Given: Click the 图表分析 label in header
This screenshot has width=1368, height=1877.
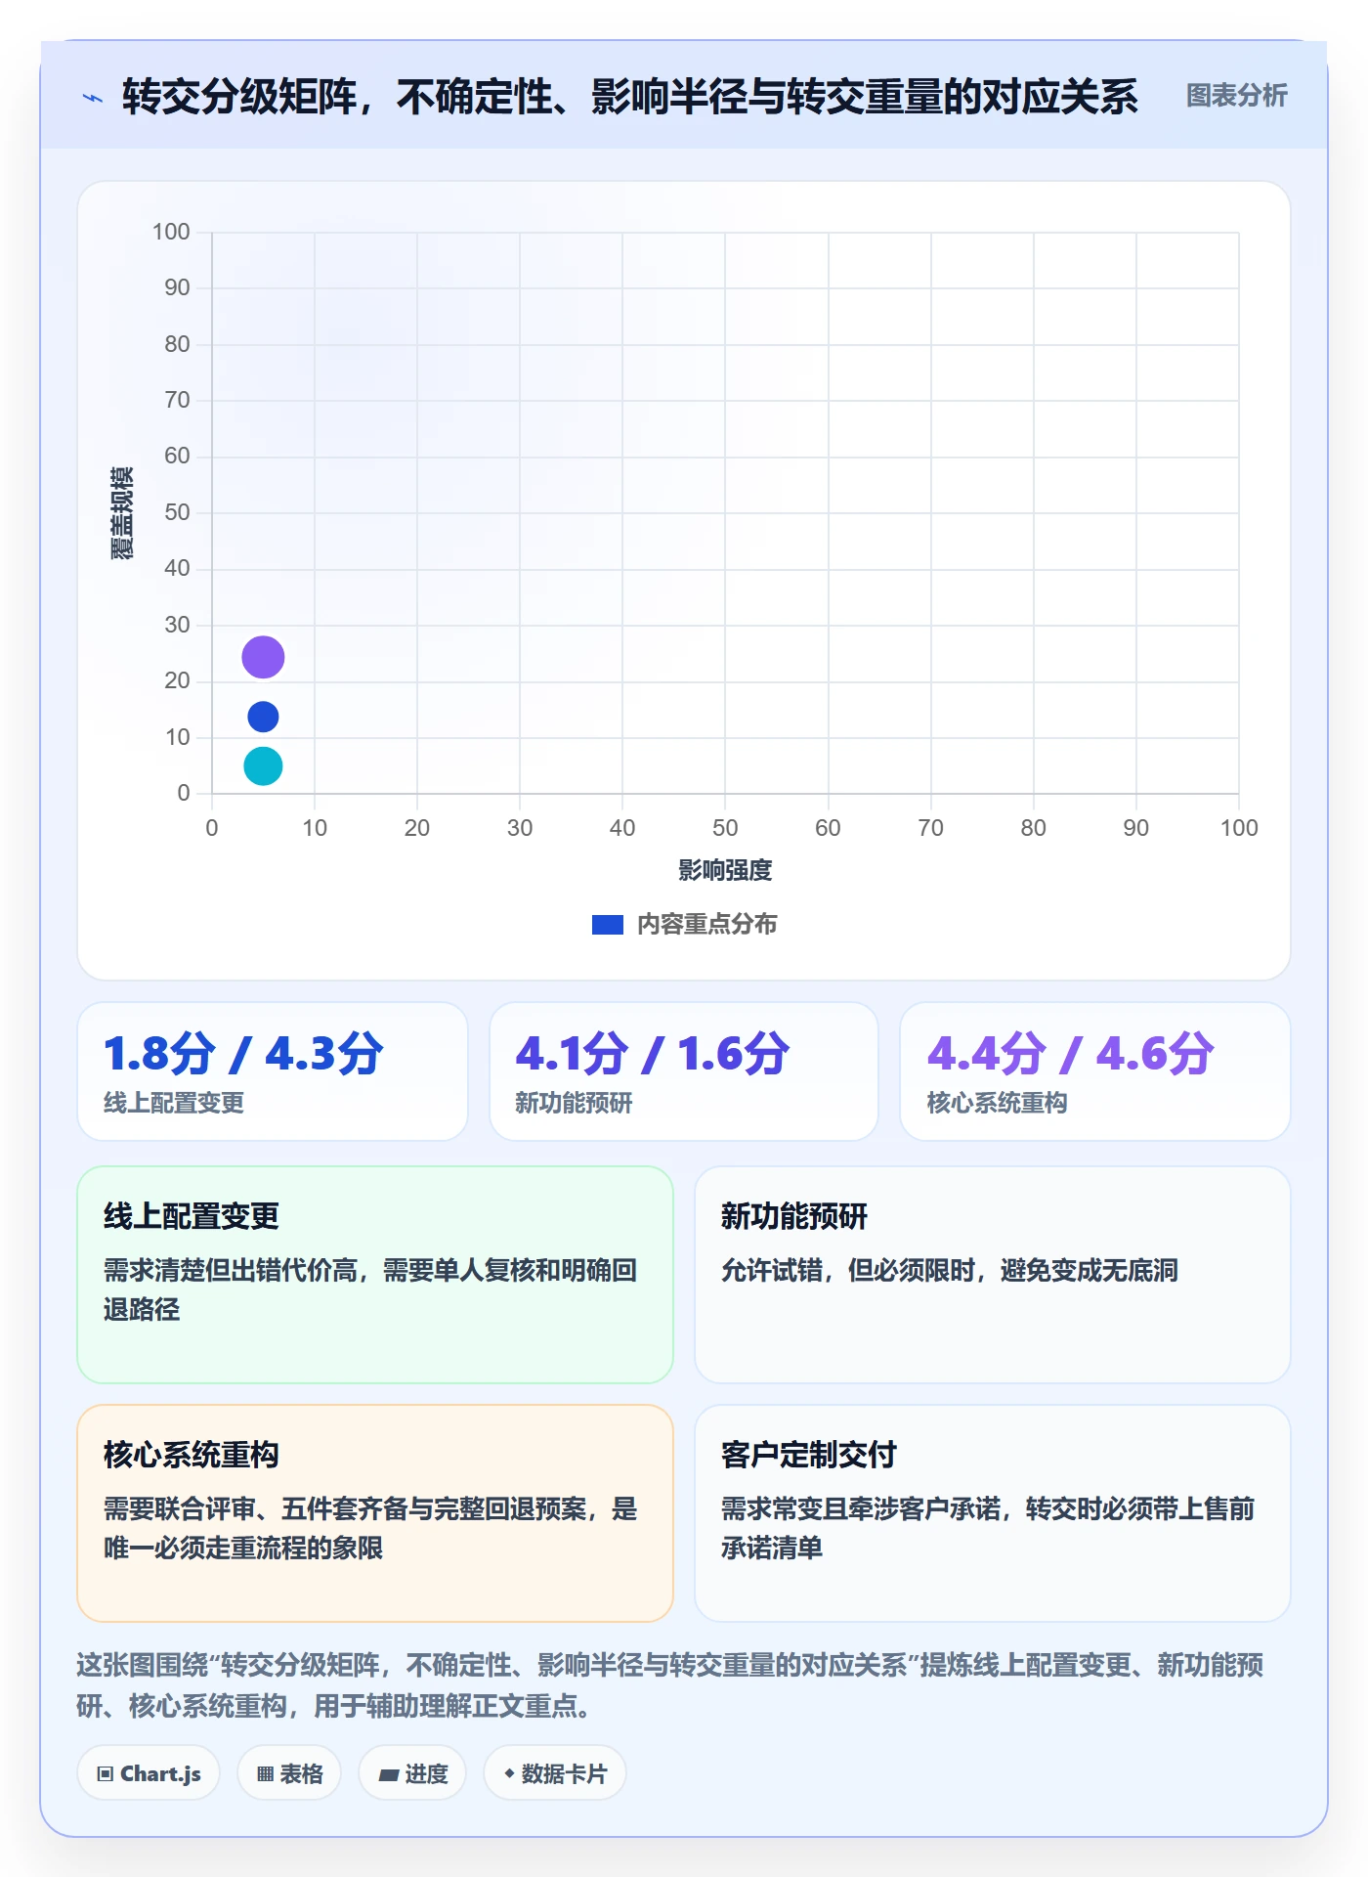Looking at the screenshot, I should click(x=1236, y=95).
